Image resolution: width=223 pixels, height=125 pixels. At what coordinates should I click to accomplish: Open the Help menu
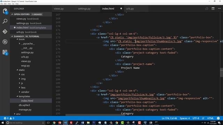[x=17, y=4]
